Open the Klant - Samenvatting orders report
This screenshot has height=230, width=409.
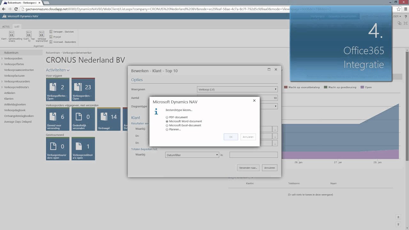12,36
